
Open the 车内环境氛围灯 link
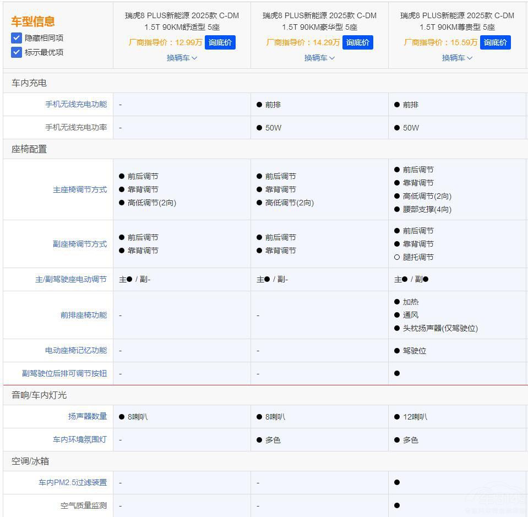tap(80, 439)
